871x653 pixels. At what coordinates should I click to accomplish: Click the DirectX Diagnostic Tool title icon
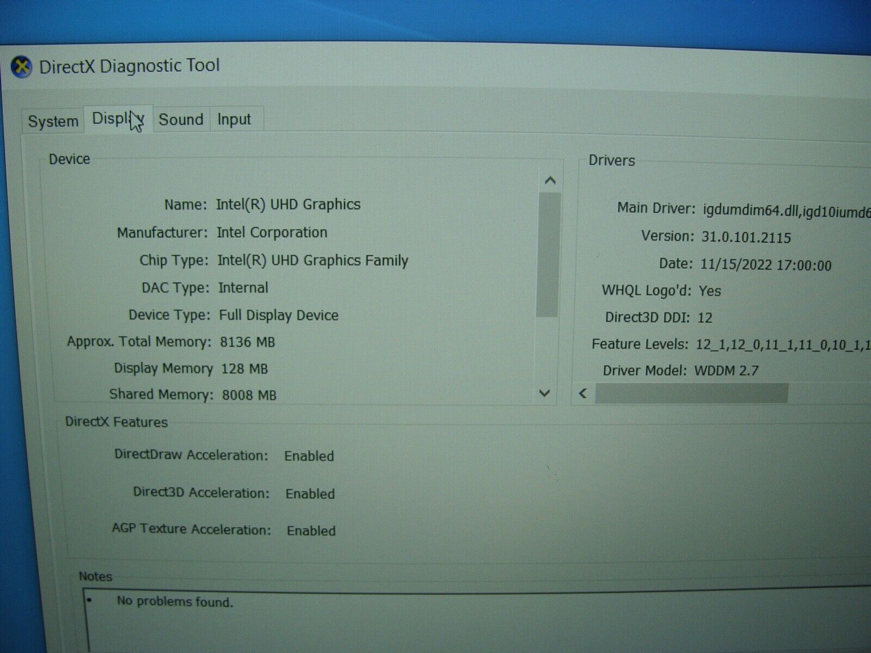[21, 67]
